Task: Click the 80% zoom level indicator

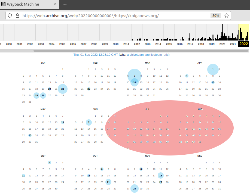Action: click(216, 15)
